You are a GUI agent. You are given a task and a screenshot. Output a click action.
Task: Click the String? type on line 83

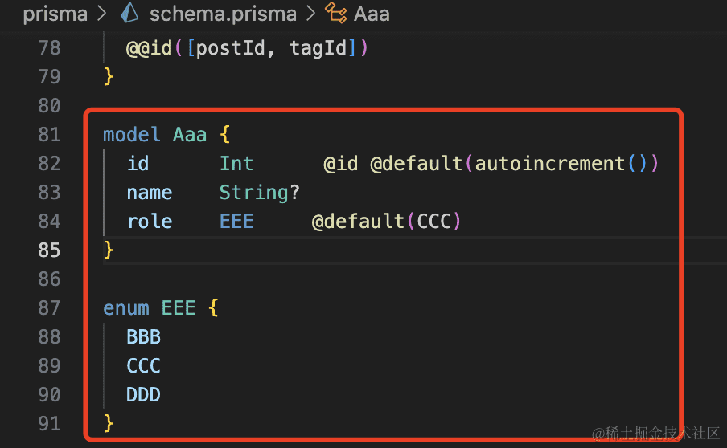click(260, 192)
